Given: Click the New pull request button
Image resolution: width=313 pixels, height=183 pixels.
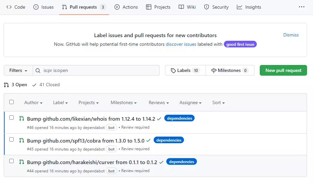Looking at the screenshot, I should point(283,70).
